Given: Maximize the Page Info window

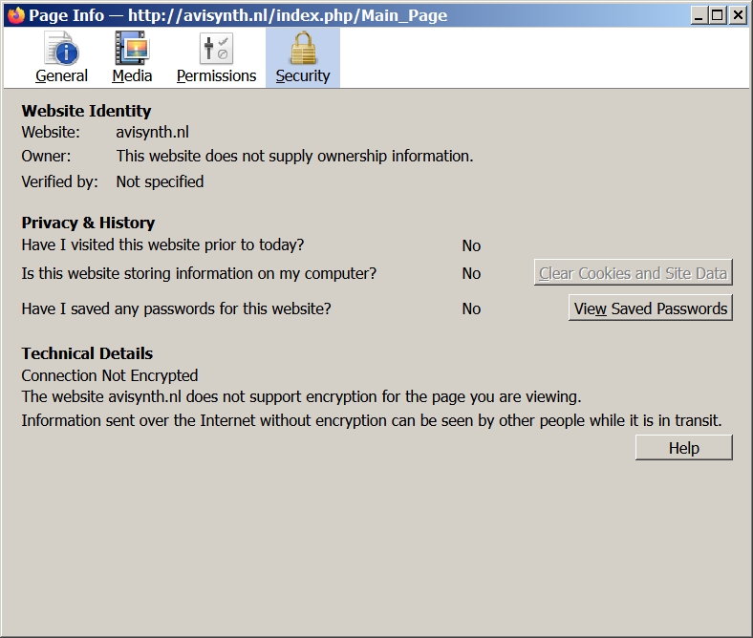Looking at the screenshot, I should [x=718, y=15].
